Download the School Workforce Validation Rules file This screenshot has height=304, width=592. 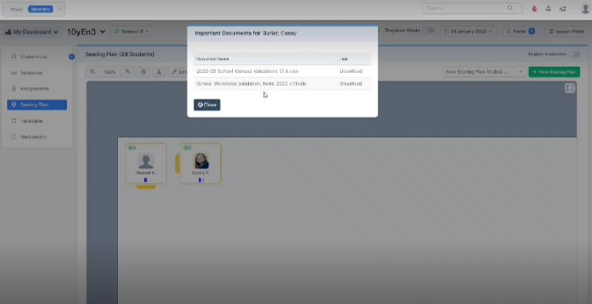pyautogui.click(x=351, y=84)
